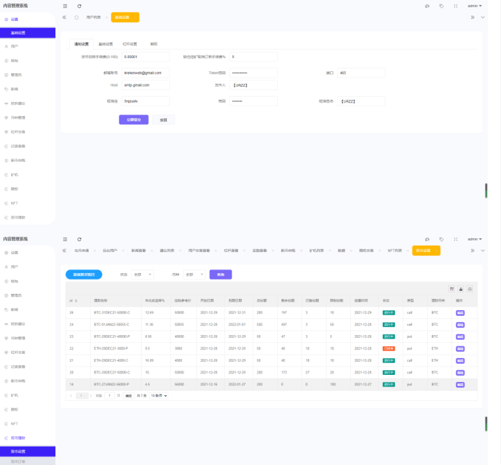
Task: Open the 币种 filter dropdown
Action: [x=194, y=274]
